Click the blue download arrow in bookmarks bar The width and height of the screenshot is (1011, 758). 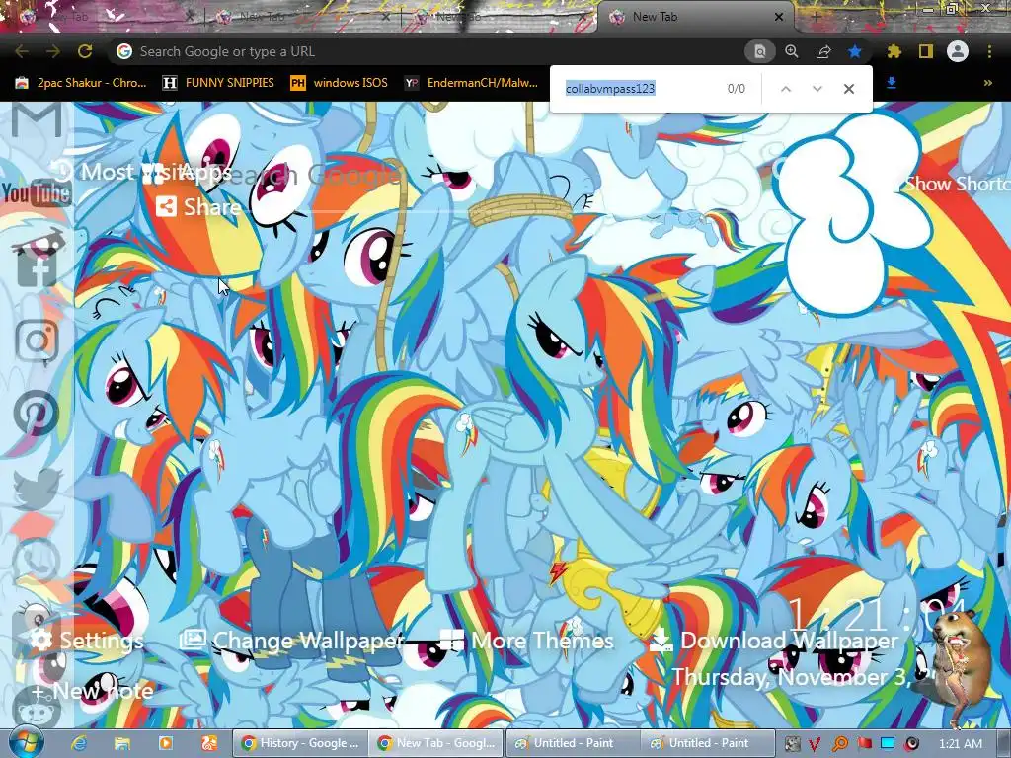(892, 83)
